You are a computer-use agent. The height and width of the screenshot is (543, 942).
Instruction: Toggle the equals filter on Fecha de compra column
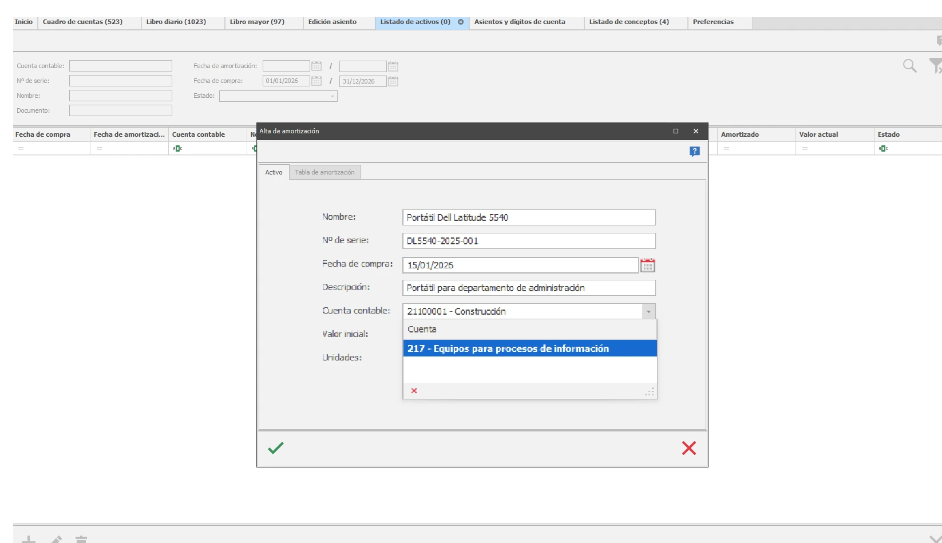click(x=21, y=148)
